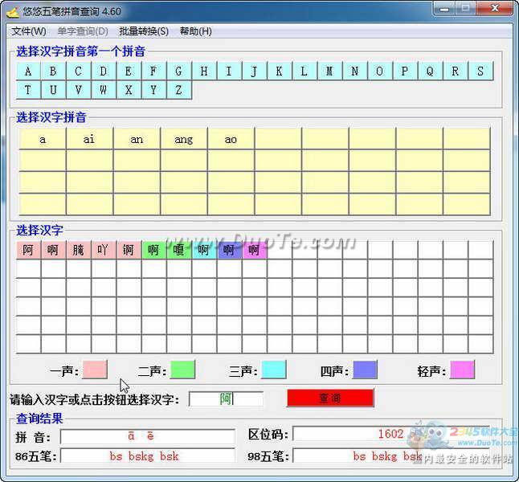Select letter Q button
The width and height of the screenshot is (519, 482).
tap(431, 71)
